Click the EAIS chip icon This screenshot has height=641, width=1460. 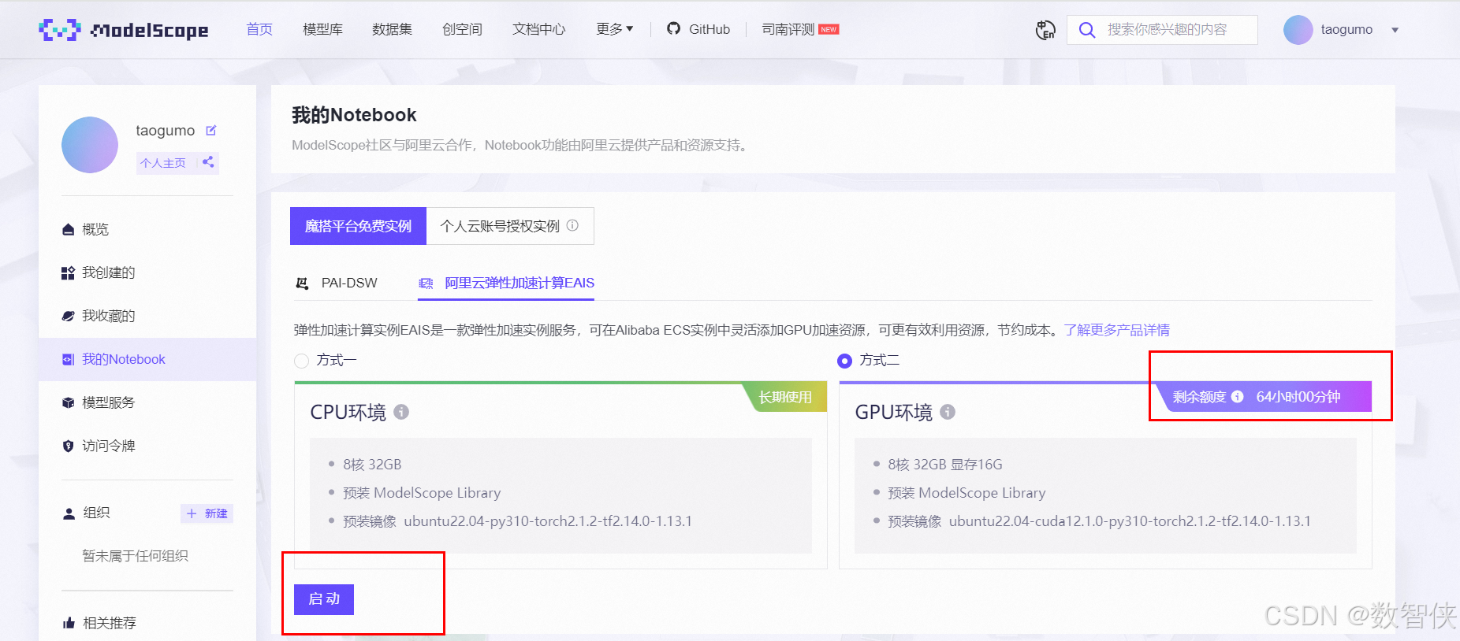pos(426,283)
